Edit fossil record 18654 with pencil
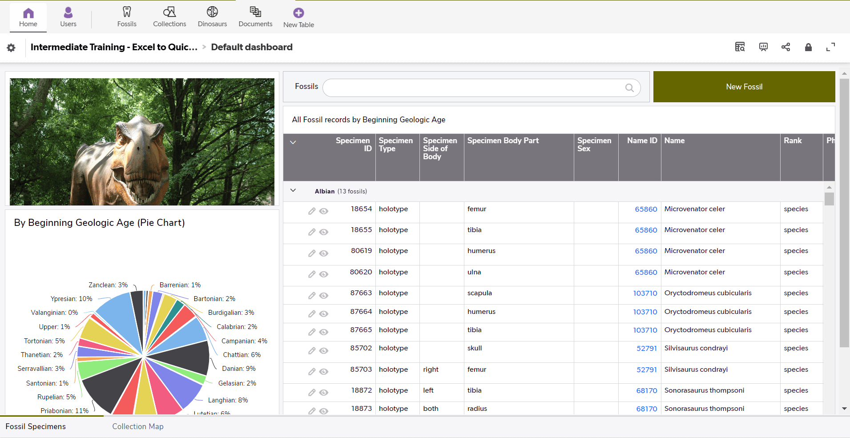 pyautogui.click(x=312, y=211)
